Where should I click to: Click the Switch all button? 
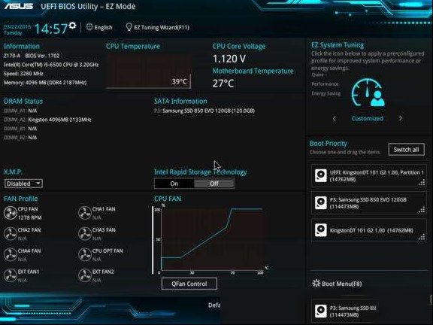[x=406, y=150]
